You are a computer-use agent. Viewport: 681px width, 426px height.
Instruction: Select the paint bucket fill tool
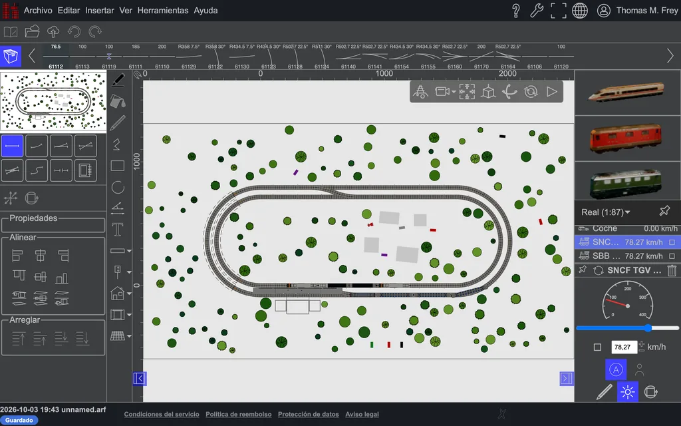(118, 102)
